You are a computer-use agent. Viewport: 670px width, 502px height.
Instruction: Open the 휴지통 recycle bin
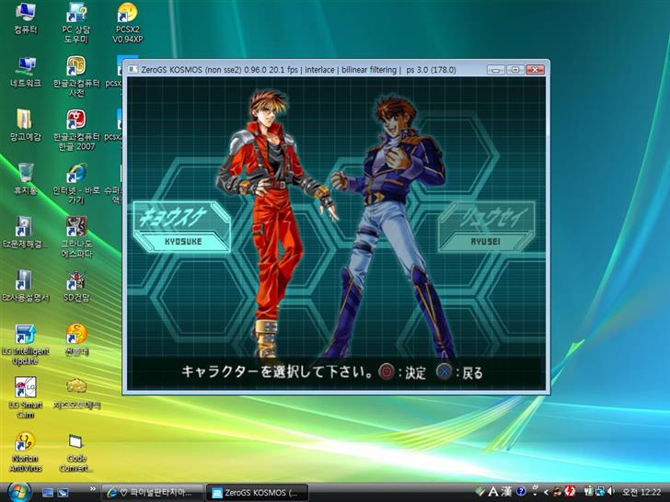(x=26, y=178)
